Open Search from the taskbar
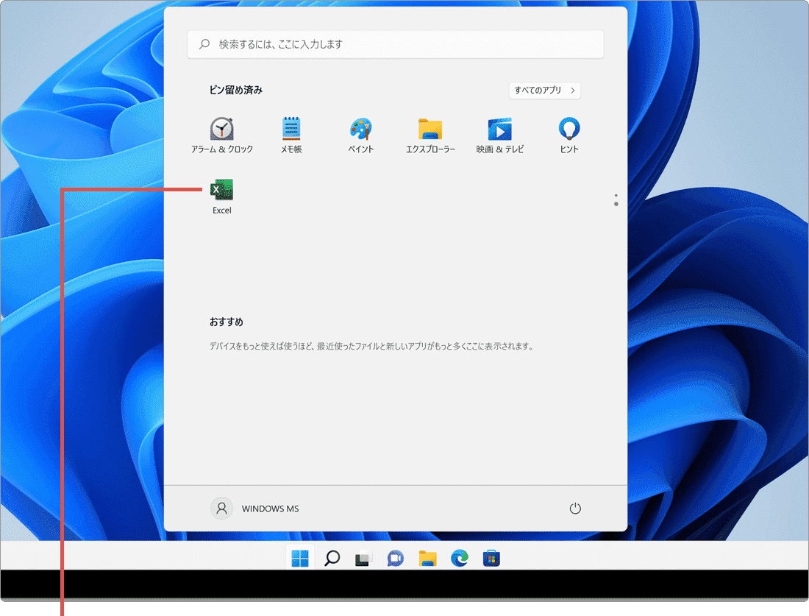The image size is (809, 616). pyautogui.click(x=332, y=558)
